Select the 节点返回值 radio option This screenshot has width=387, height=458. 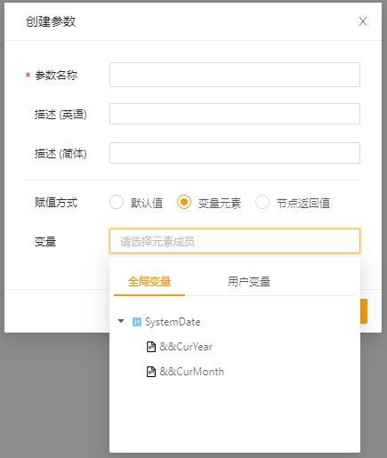pos(262,202)
